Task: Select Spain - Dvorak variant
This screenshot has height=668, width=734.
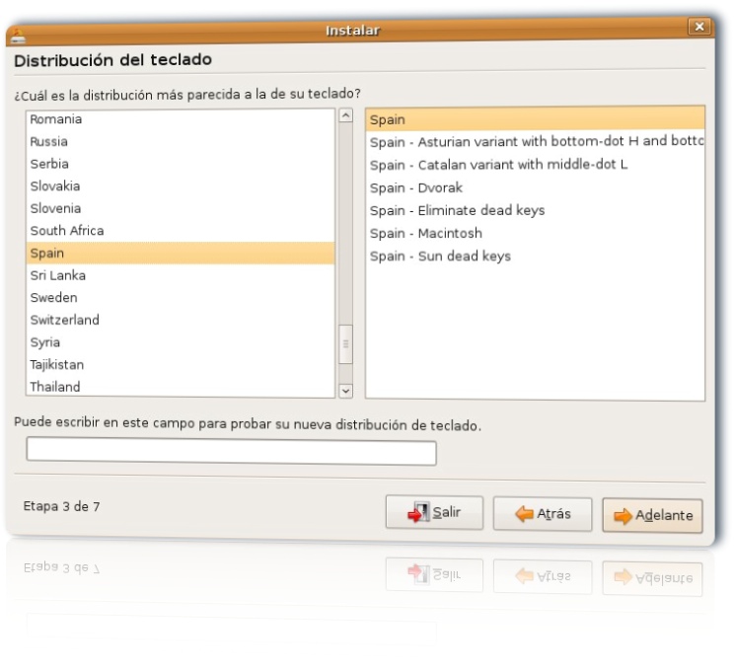Action: tap(416, 187)
